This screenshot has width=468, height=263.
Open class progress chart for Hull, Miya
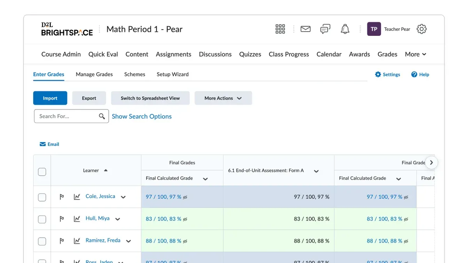point(77,219)
